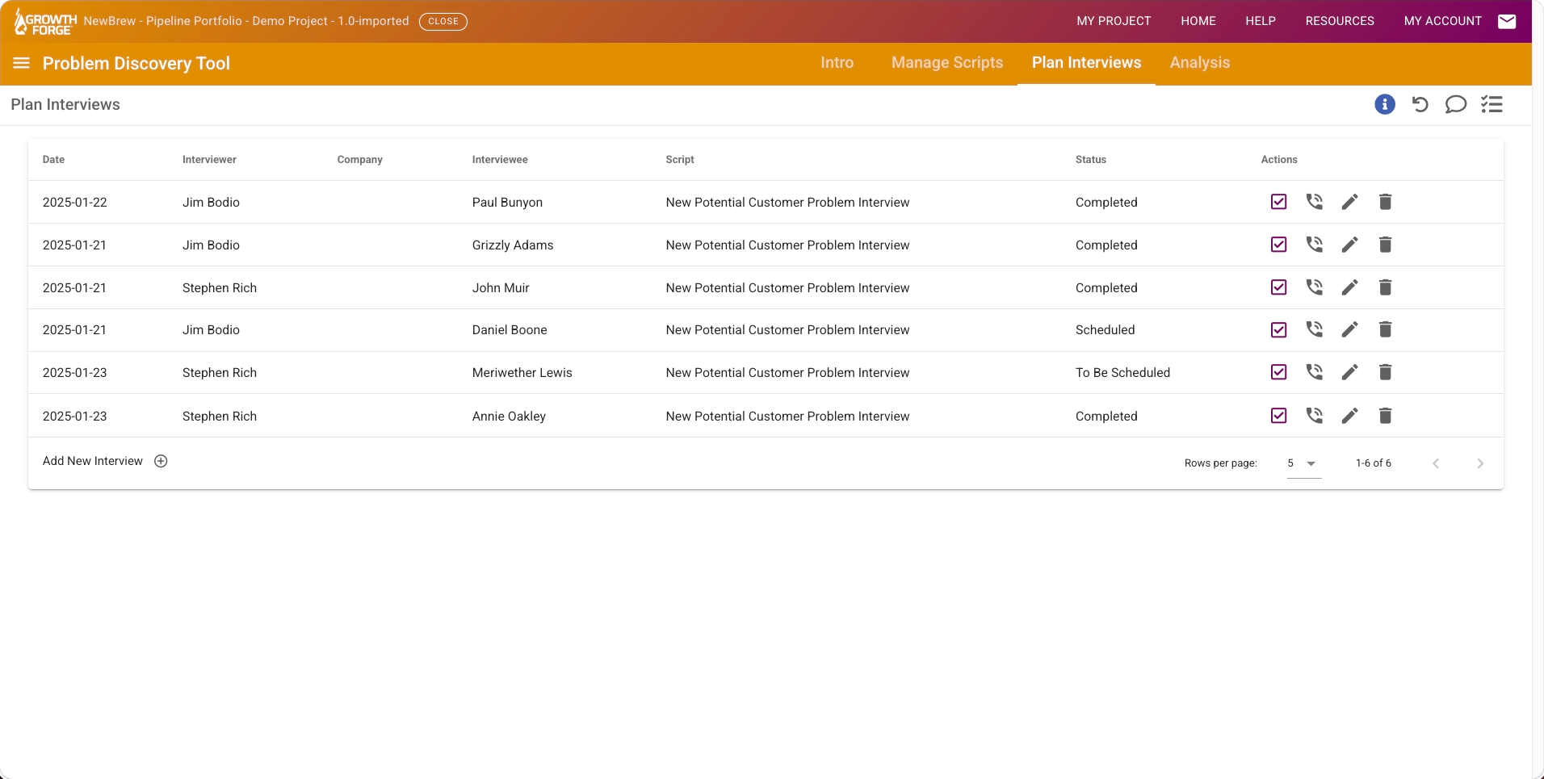Click the Growth Forge logo

pyautogui.click(x=45, y=22)
